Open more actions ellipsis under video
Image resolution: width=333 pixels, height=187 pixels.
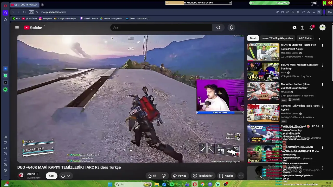(241, 176)
